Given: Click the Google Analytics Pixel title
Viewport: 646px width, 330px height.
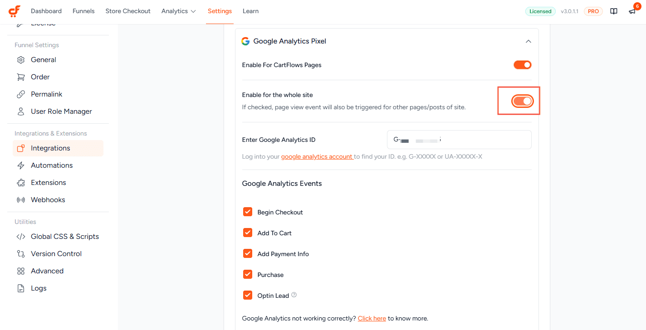Looking at the screenshot, I should [290, 41].
